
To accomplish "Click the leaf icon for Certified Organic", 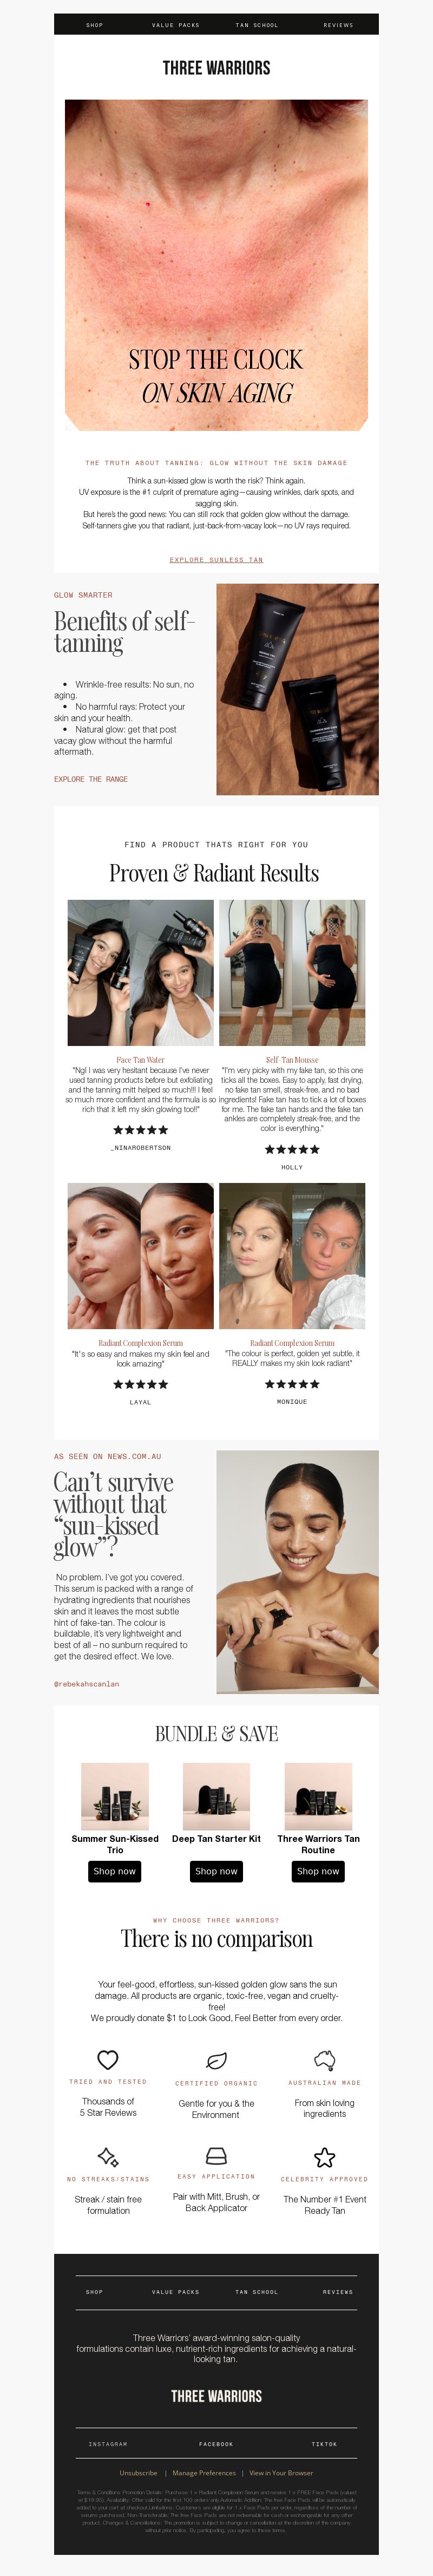I will coord(216,2060).
